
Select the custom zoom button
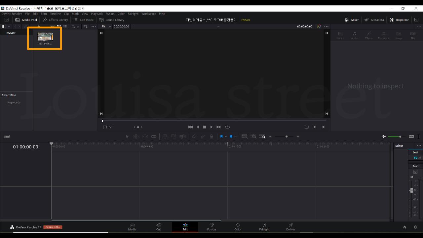[x=262, y=137]
